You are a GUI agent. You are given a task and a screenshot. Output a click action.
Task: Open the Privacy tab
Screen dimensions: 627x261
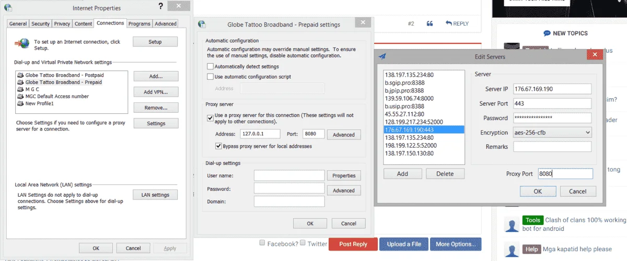coord(62,23)
